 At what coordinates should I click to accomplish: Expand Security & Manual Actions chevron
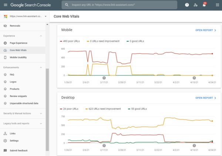click(x=41, y=113)
